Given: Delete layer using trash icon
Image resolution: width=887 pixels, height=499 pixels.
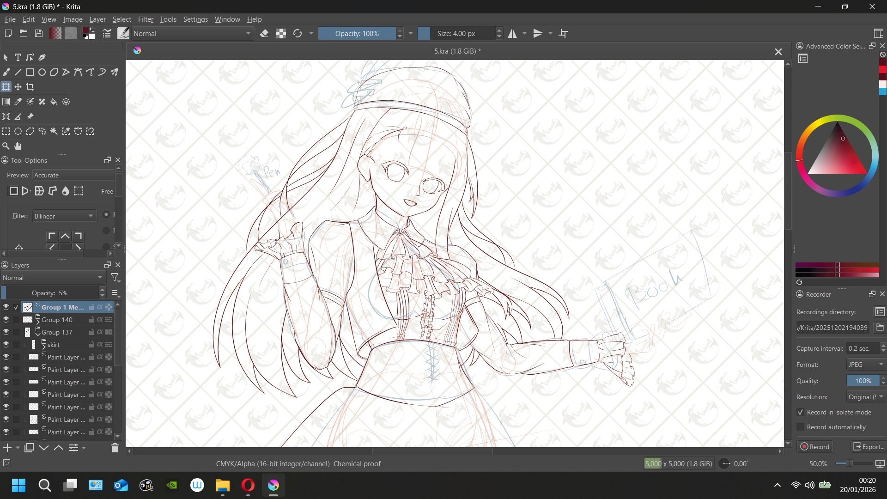Looking at the screenshot, I should pyautogui.click(x=115, y=448).
